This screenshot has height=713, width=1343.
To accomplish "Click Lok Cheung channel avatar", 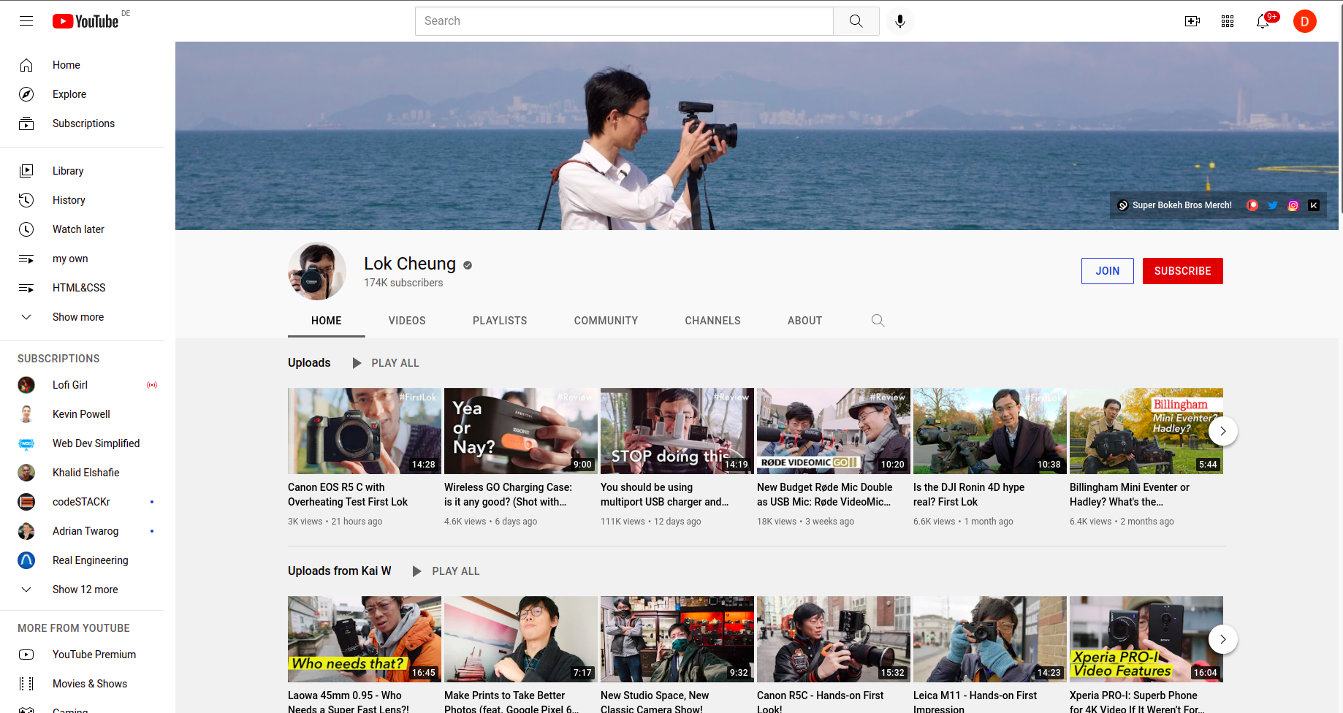I will point(317,271).
